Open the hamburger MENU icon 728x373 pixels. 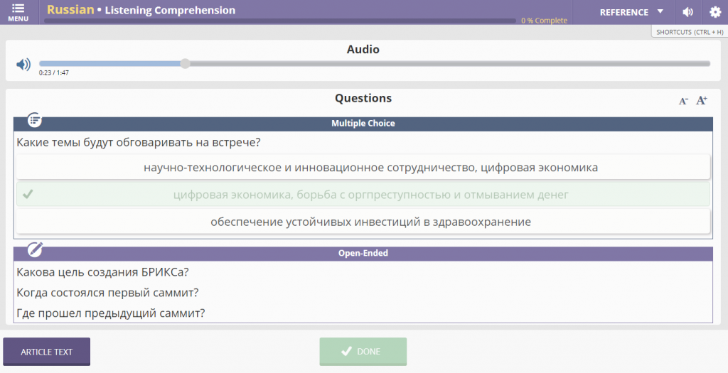click(18, 12)
